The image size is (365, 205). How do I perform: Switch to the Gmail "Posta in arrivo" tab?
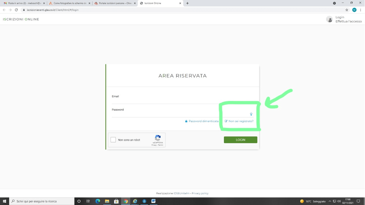(24, 3)
